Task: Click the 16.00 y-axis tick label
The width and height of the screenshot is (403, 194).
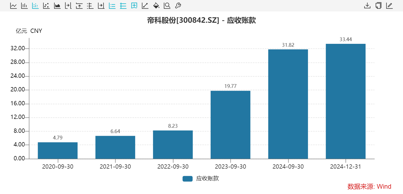Action: pos(17,104)
